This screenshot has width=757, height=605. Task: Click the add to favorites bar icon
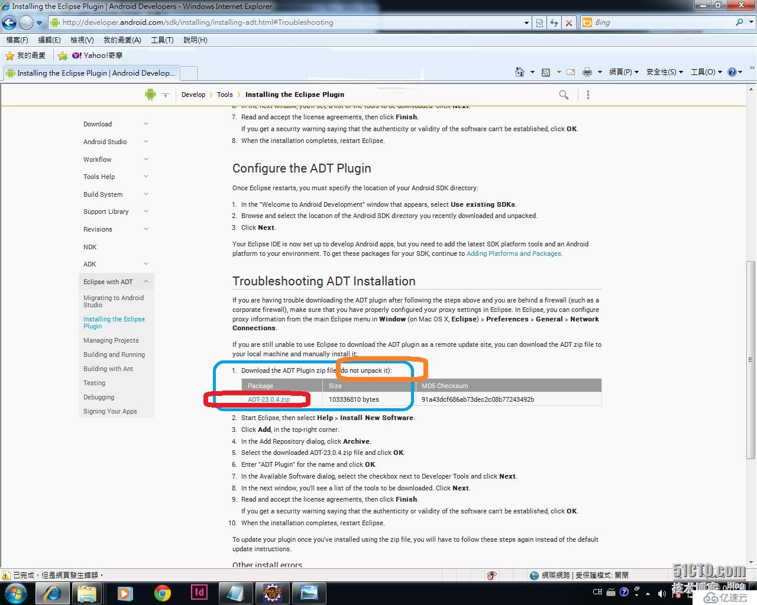63,56
